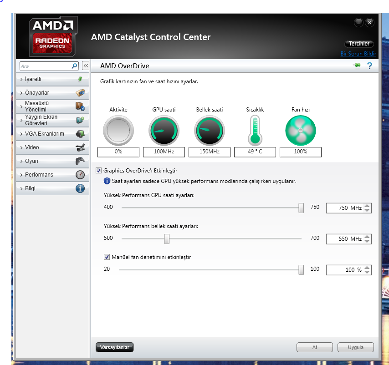Increase fan percent with up stepper arrow
The width and height of the screenshot is (389, 365).
tap(367, 267)
